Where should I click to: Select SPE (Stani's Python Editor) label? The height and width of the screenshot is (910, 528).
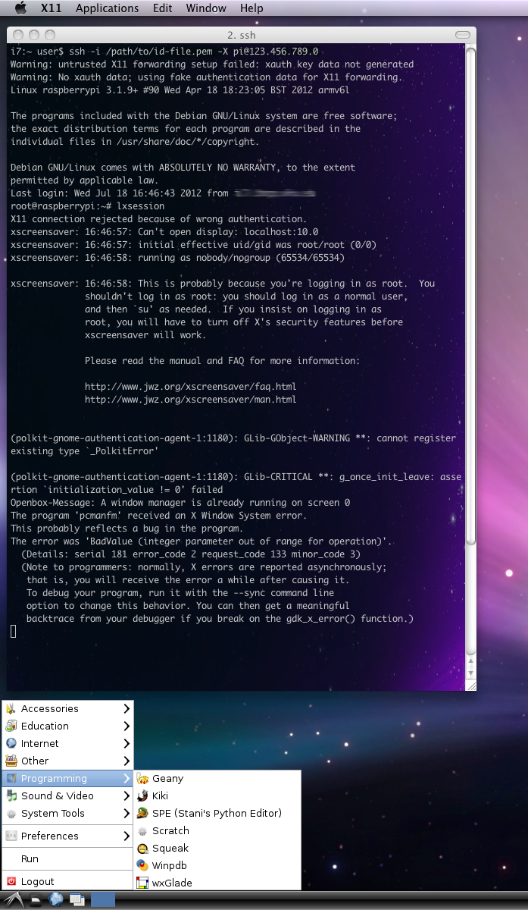click(217, 813)
